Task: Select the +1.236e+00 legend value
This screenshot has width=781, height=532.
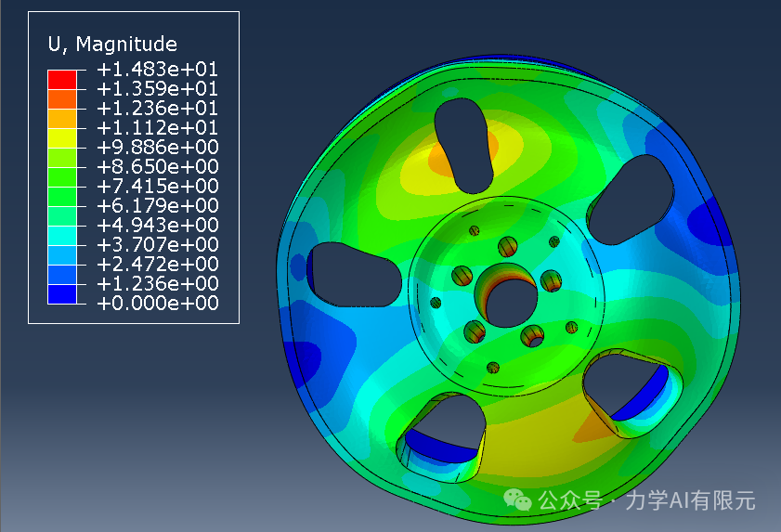Action: click(x=157, y=283)
